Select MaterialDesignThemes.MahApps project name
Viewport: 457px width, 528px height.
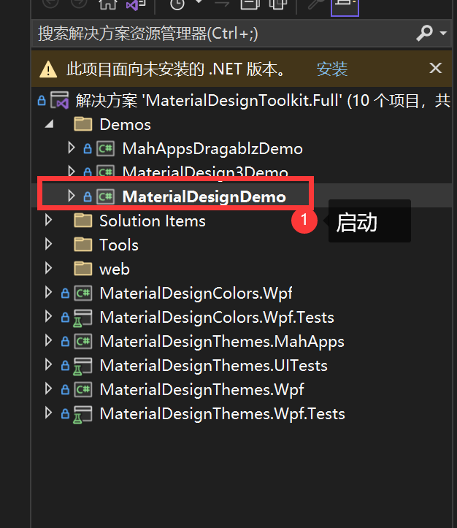222,342
